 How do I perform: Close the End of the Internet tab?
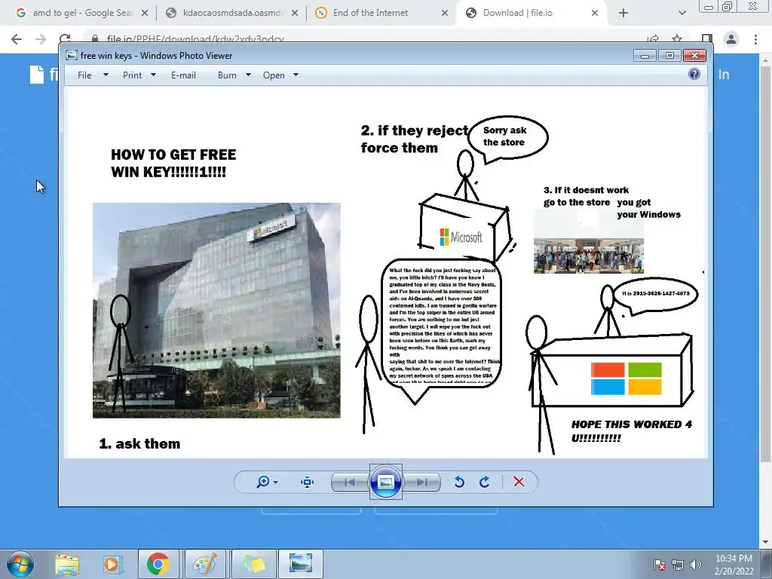point(445,14)
